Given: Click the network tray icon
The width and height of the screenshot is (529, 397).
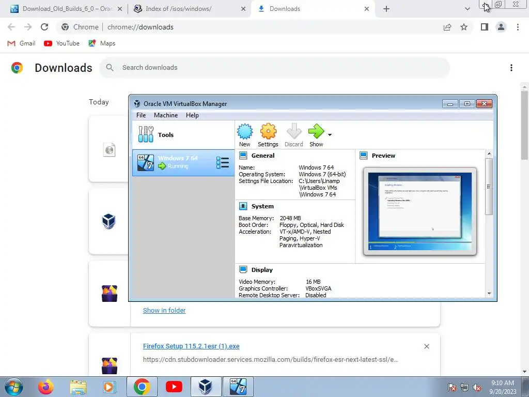Looking at the screenshot, I should (x=464, y=388).
